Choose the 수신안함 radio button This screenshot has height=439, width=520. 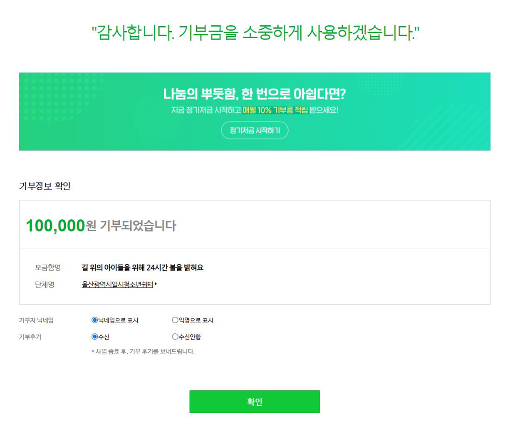coord(175,337)
